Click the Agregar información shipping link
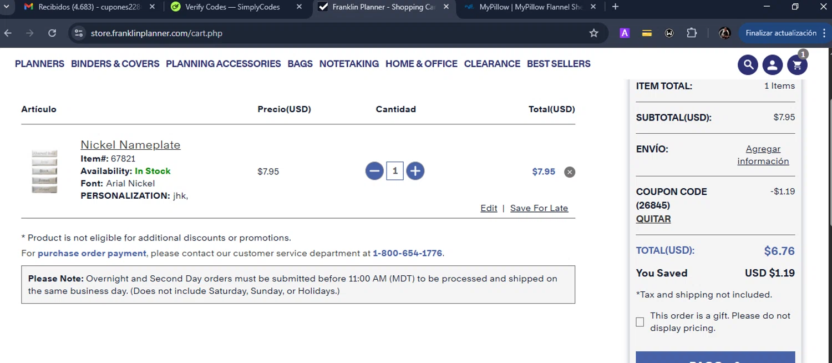The image size is (832, 363). (x=763, y=155)
